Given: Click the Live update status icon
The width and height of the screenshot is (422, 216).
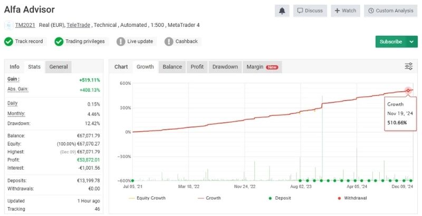Looking at the screenshot, I should coord(121,42).
